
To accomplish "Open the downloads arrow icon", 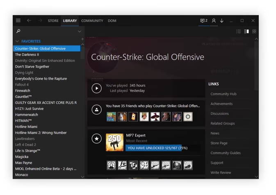I will tap(222, 20).
